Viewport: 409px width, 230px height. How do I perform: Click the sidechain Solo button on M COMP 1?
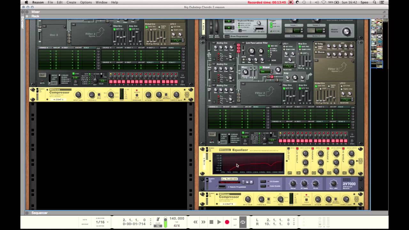(x=137, y=95)
